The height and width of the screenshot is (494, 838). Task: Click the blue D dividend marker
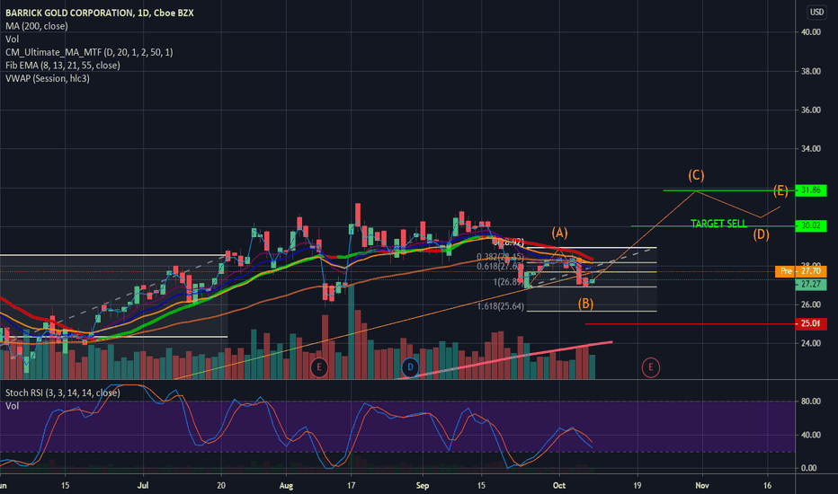click(x=410, y=367)
